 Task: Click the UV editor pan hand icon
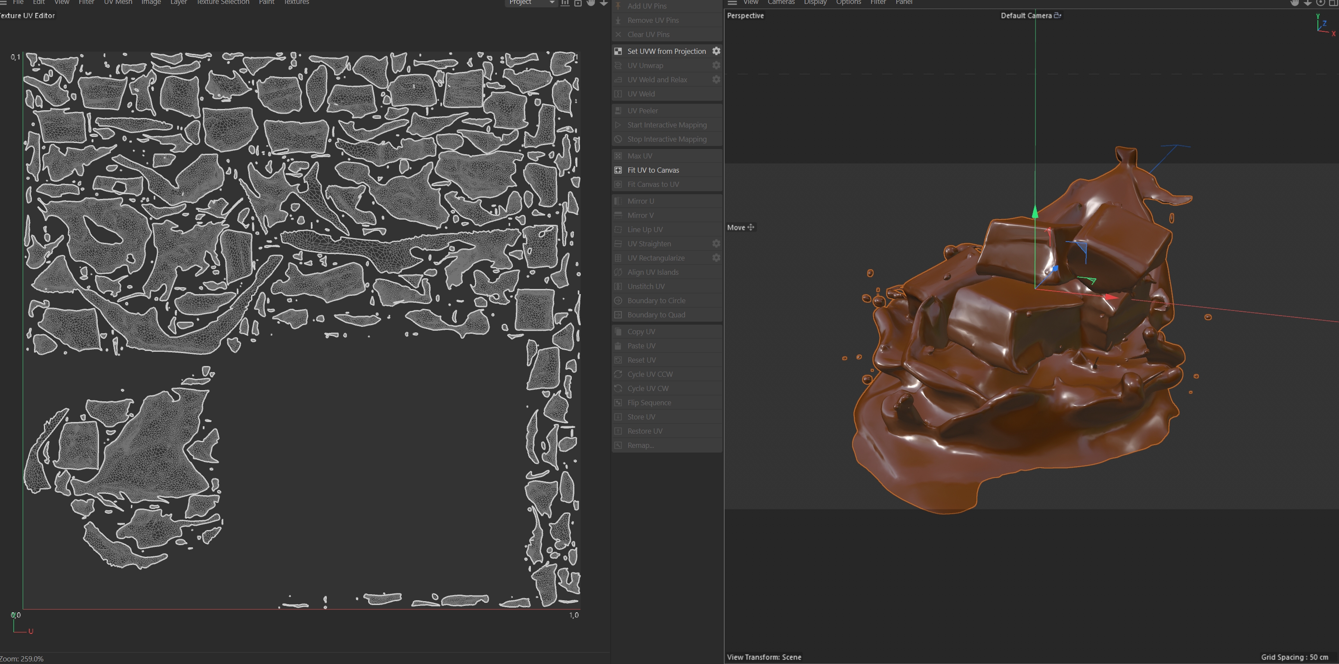point(590,3)
